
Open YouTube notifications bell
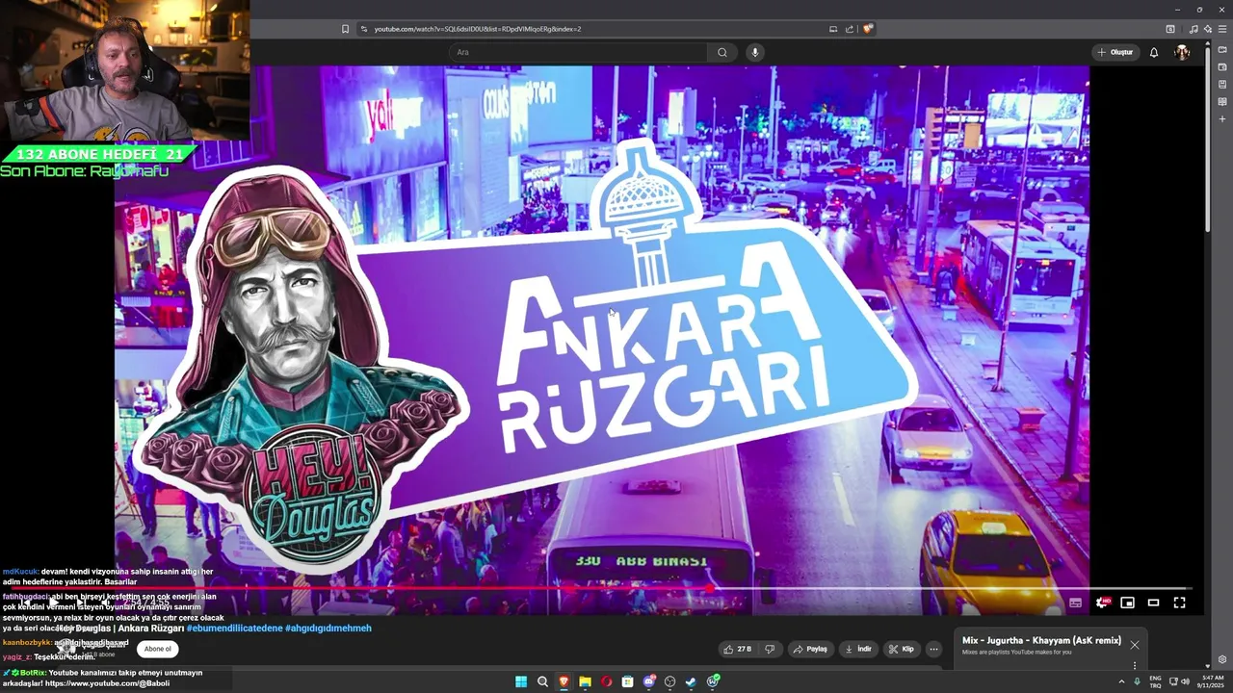click(1154, 52)
